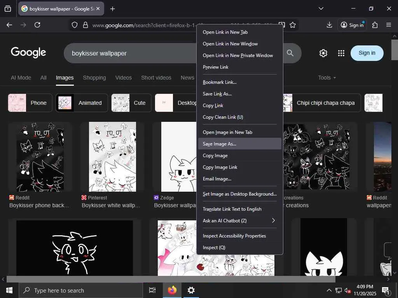Go forward using the forward arrow
Image resolution: width=398 pixels, height=298 pixels.
coord(23,25)
